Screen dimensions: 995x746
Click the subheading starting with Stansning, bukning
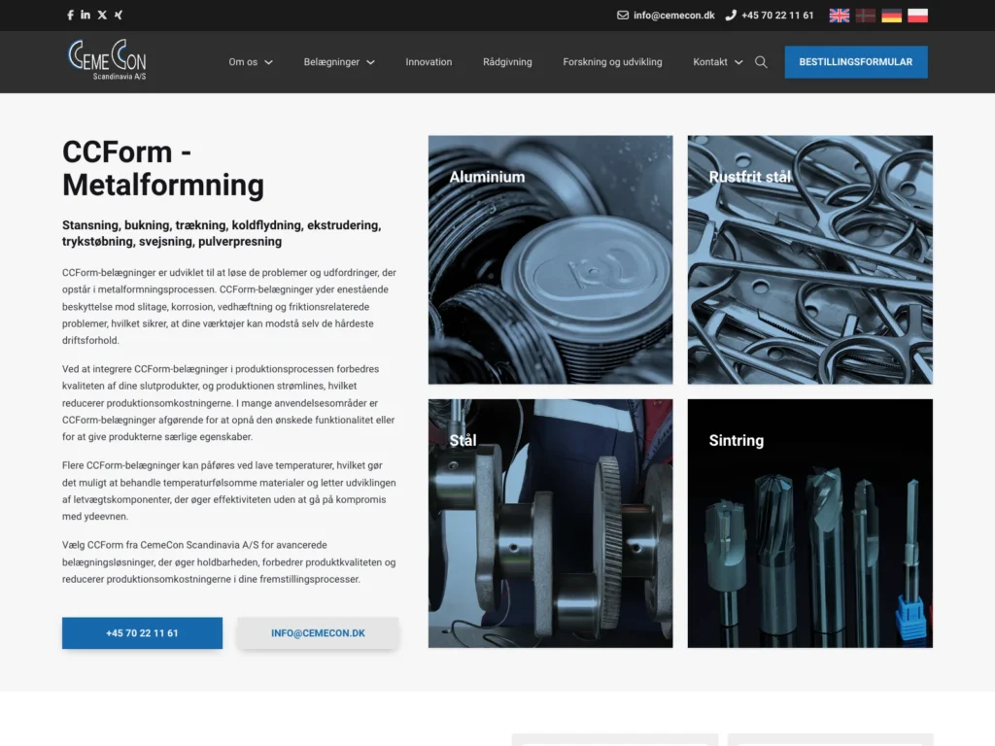(223, 233)
